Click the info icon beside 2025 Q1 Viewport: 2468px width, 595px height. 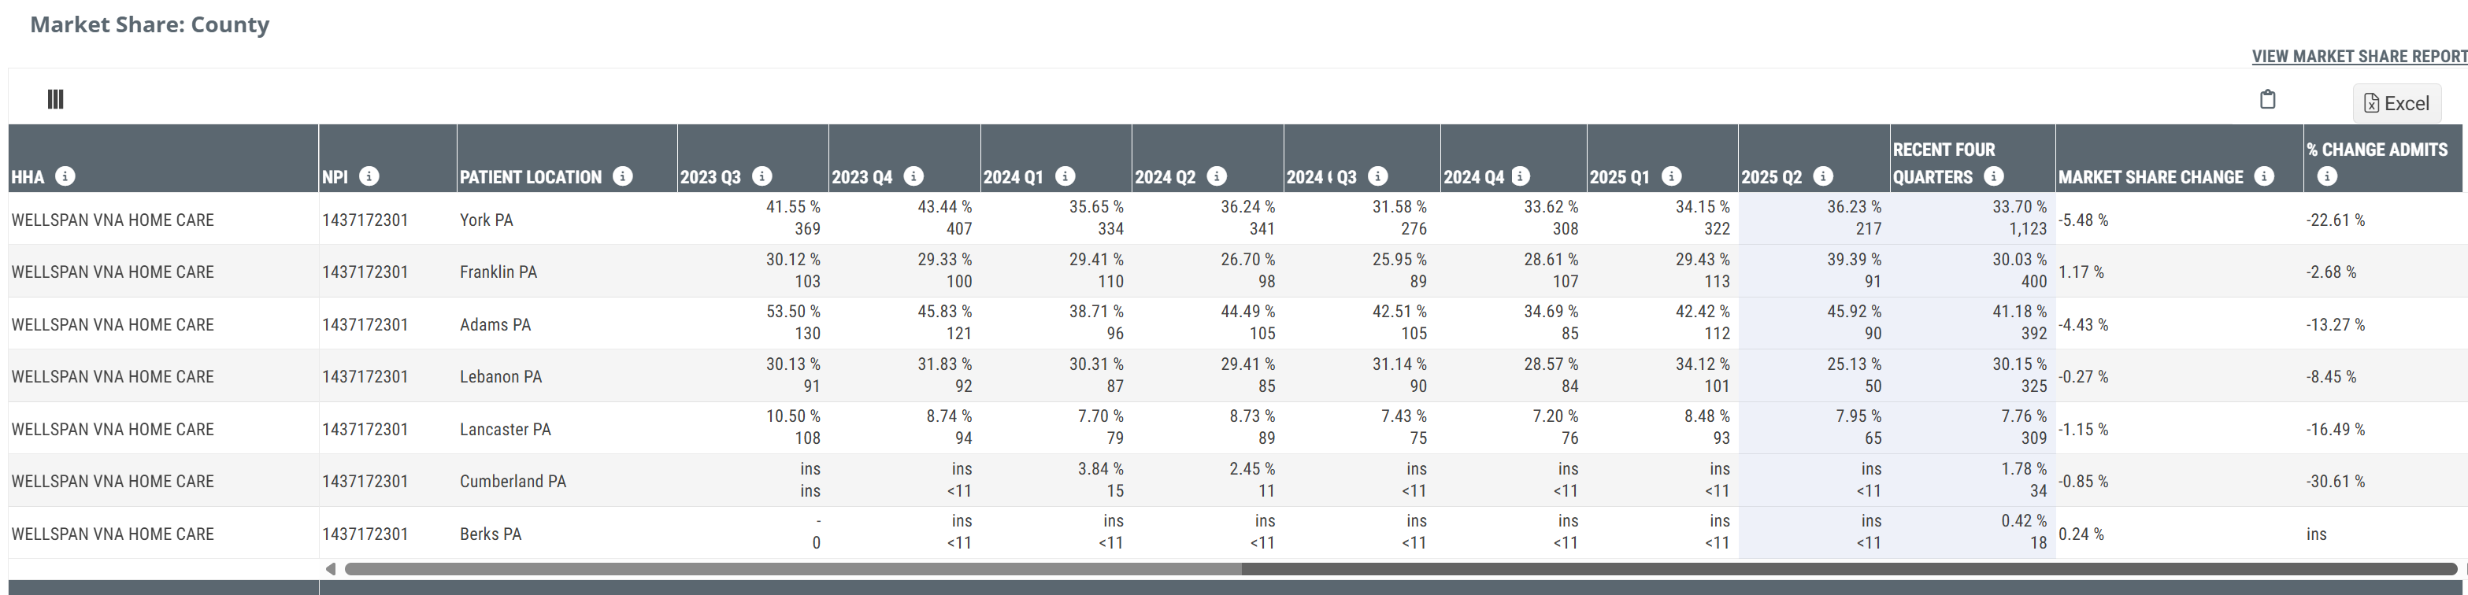tap(1672, 176)
